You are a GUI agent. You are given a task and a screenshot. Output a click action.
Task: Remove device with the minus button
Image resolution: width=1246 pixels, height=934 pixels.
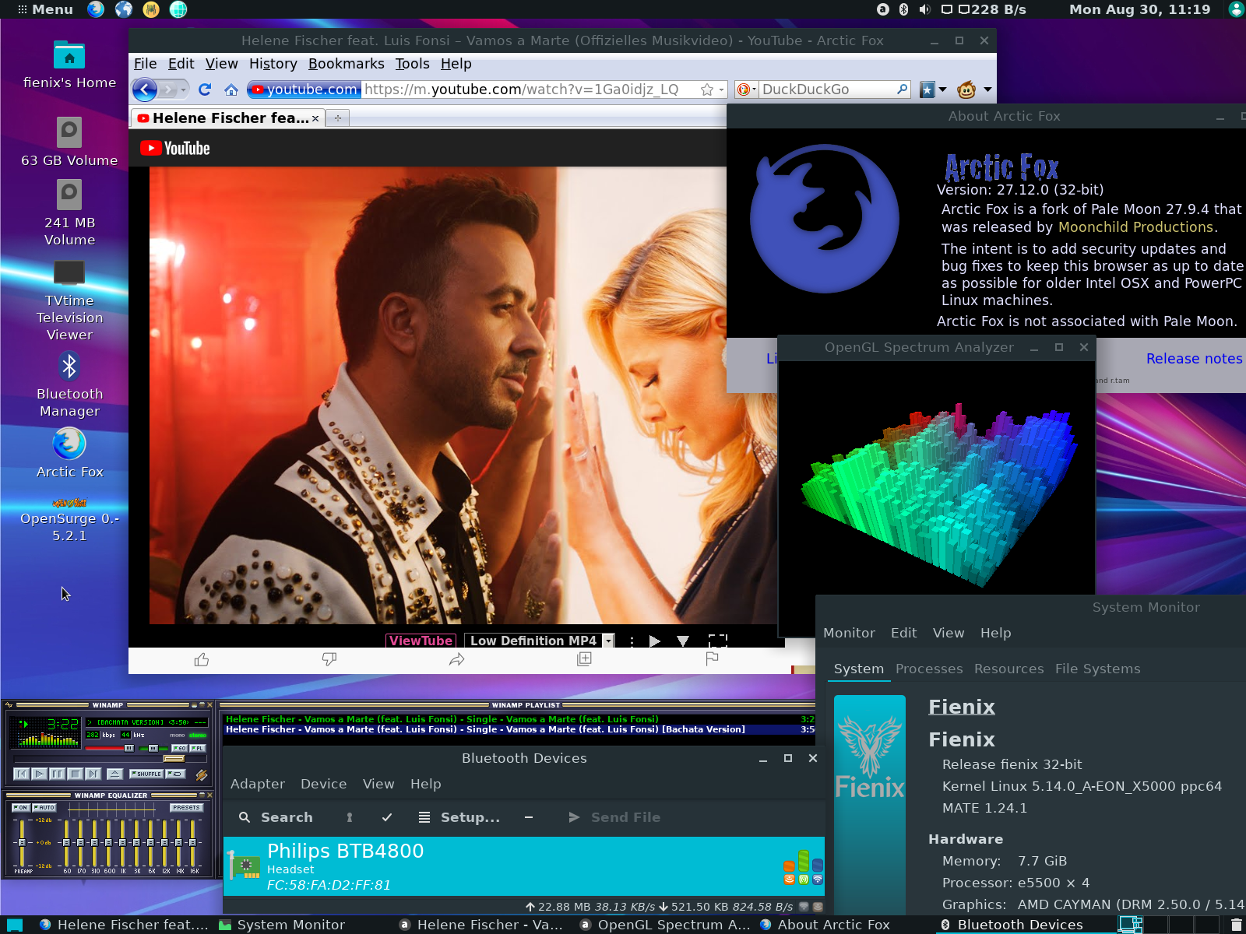(x=529, y=817)
